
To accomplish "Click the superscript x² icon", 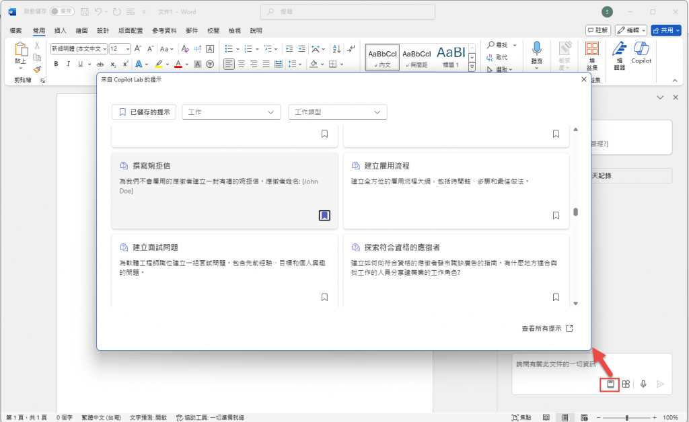I will click(125, 64).
